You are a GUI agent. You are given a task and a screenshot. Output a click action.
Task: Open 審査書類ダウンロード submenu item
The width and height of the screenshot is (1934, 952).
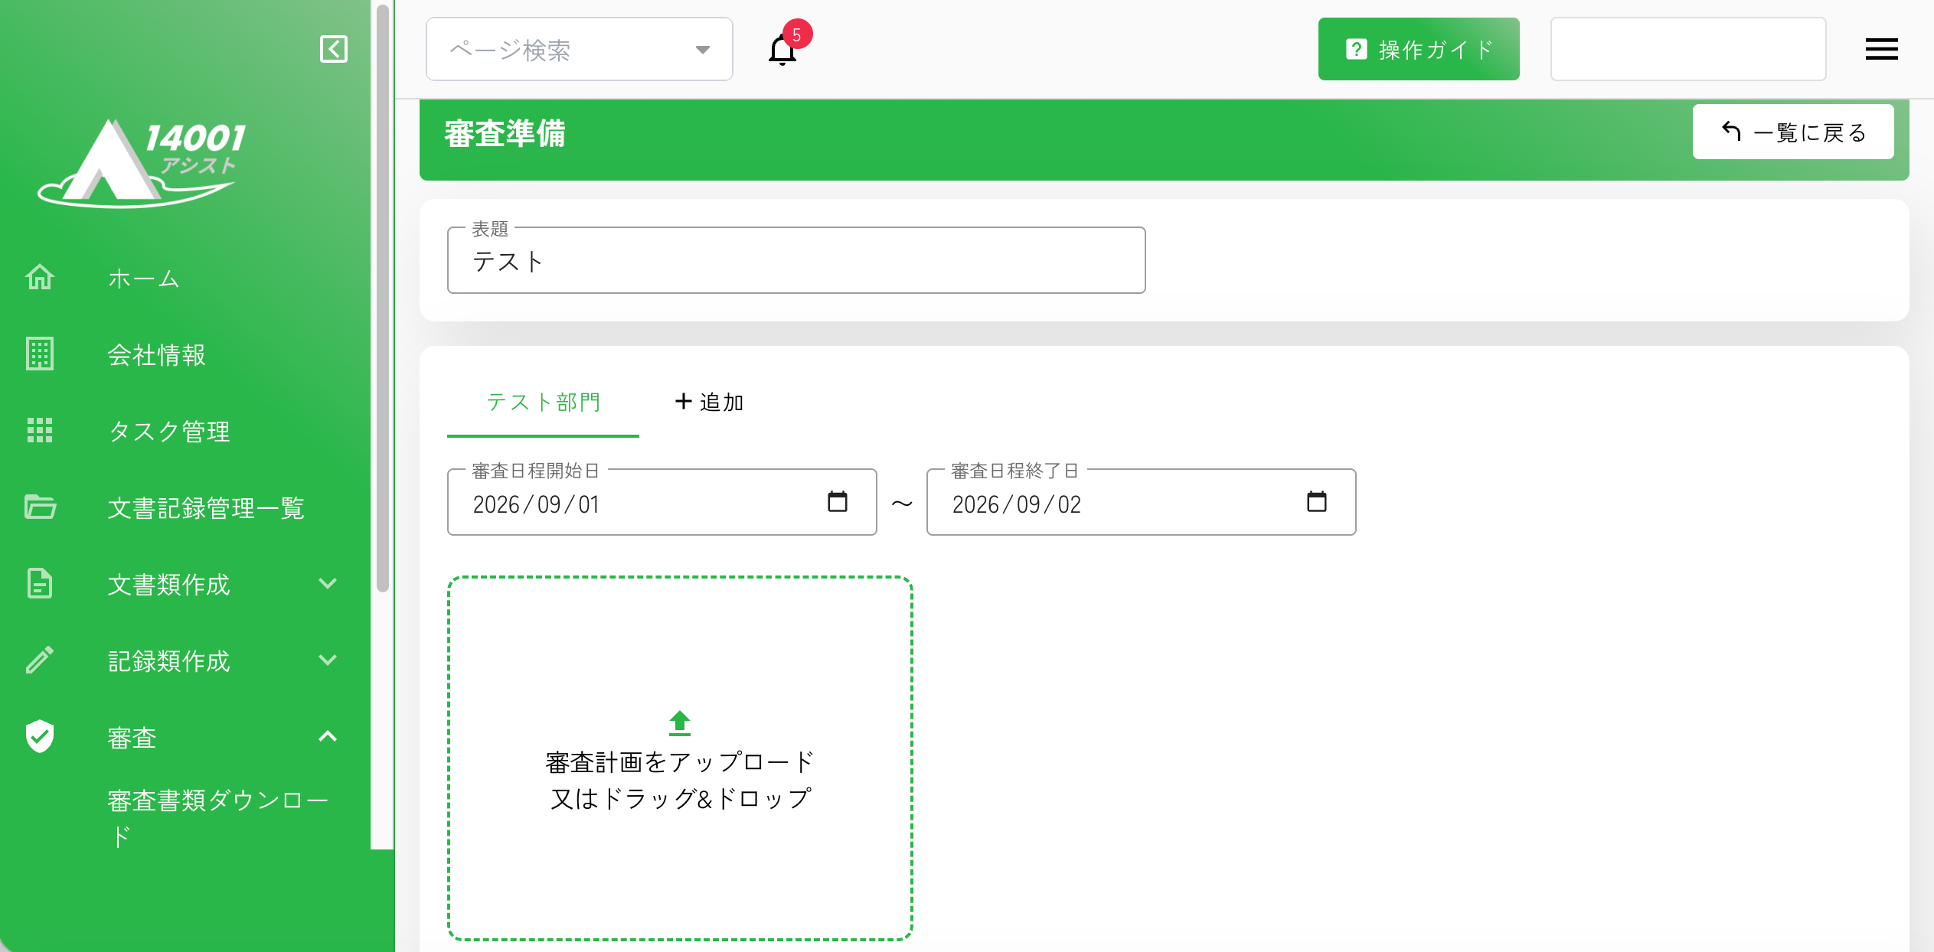click(218, 818)
